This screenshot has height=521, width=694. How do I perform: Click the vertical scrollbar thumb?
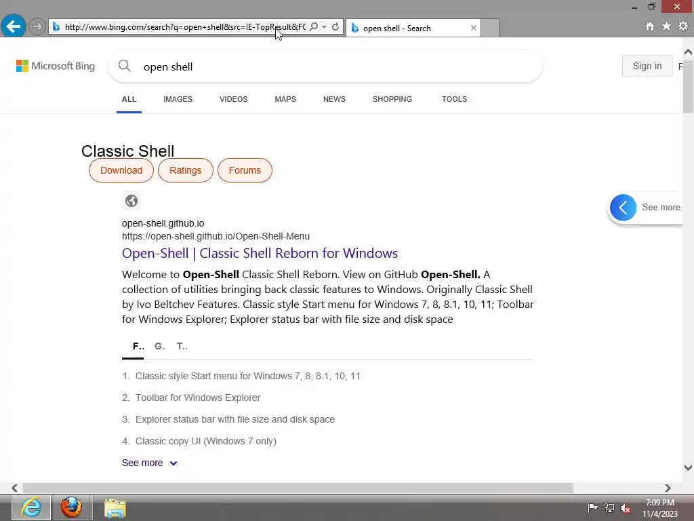(688, 85)
